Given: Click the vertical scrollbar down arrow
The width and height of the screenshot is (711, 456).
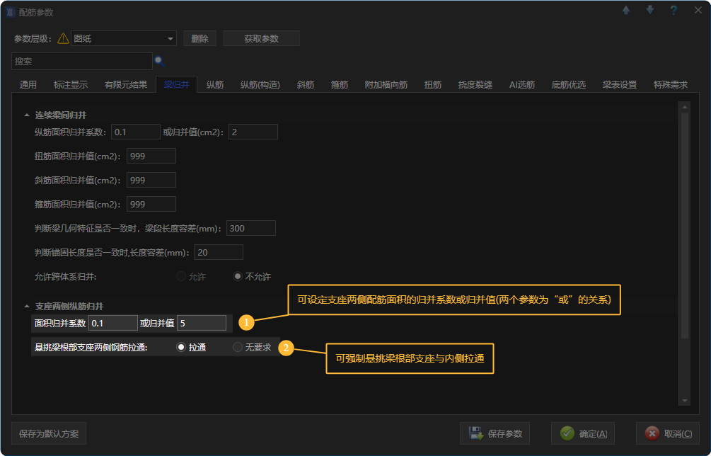Looking at the screenshot, I should 684,401.
